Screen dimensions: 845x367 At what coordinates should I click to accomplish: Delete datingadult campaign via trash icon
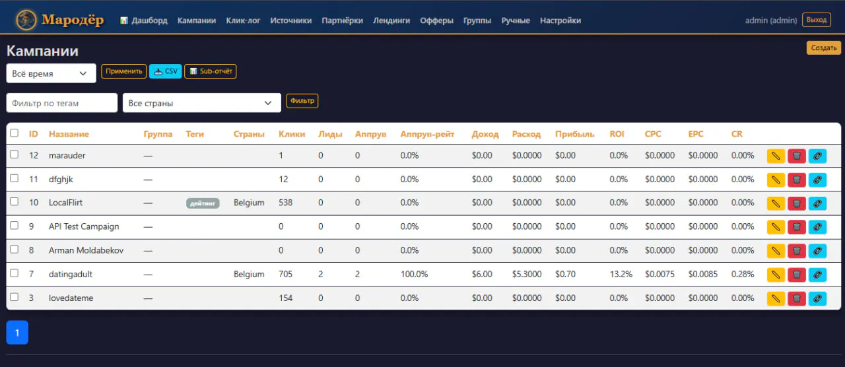(x=797, y=275)
